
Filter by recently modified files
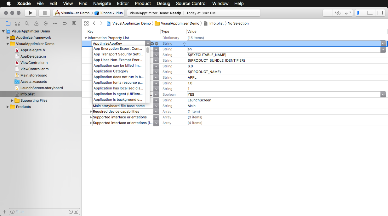tap(71, 212)
